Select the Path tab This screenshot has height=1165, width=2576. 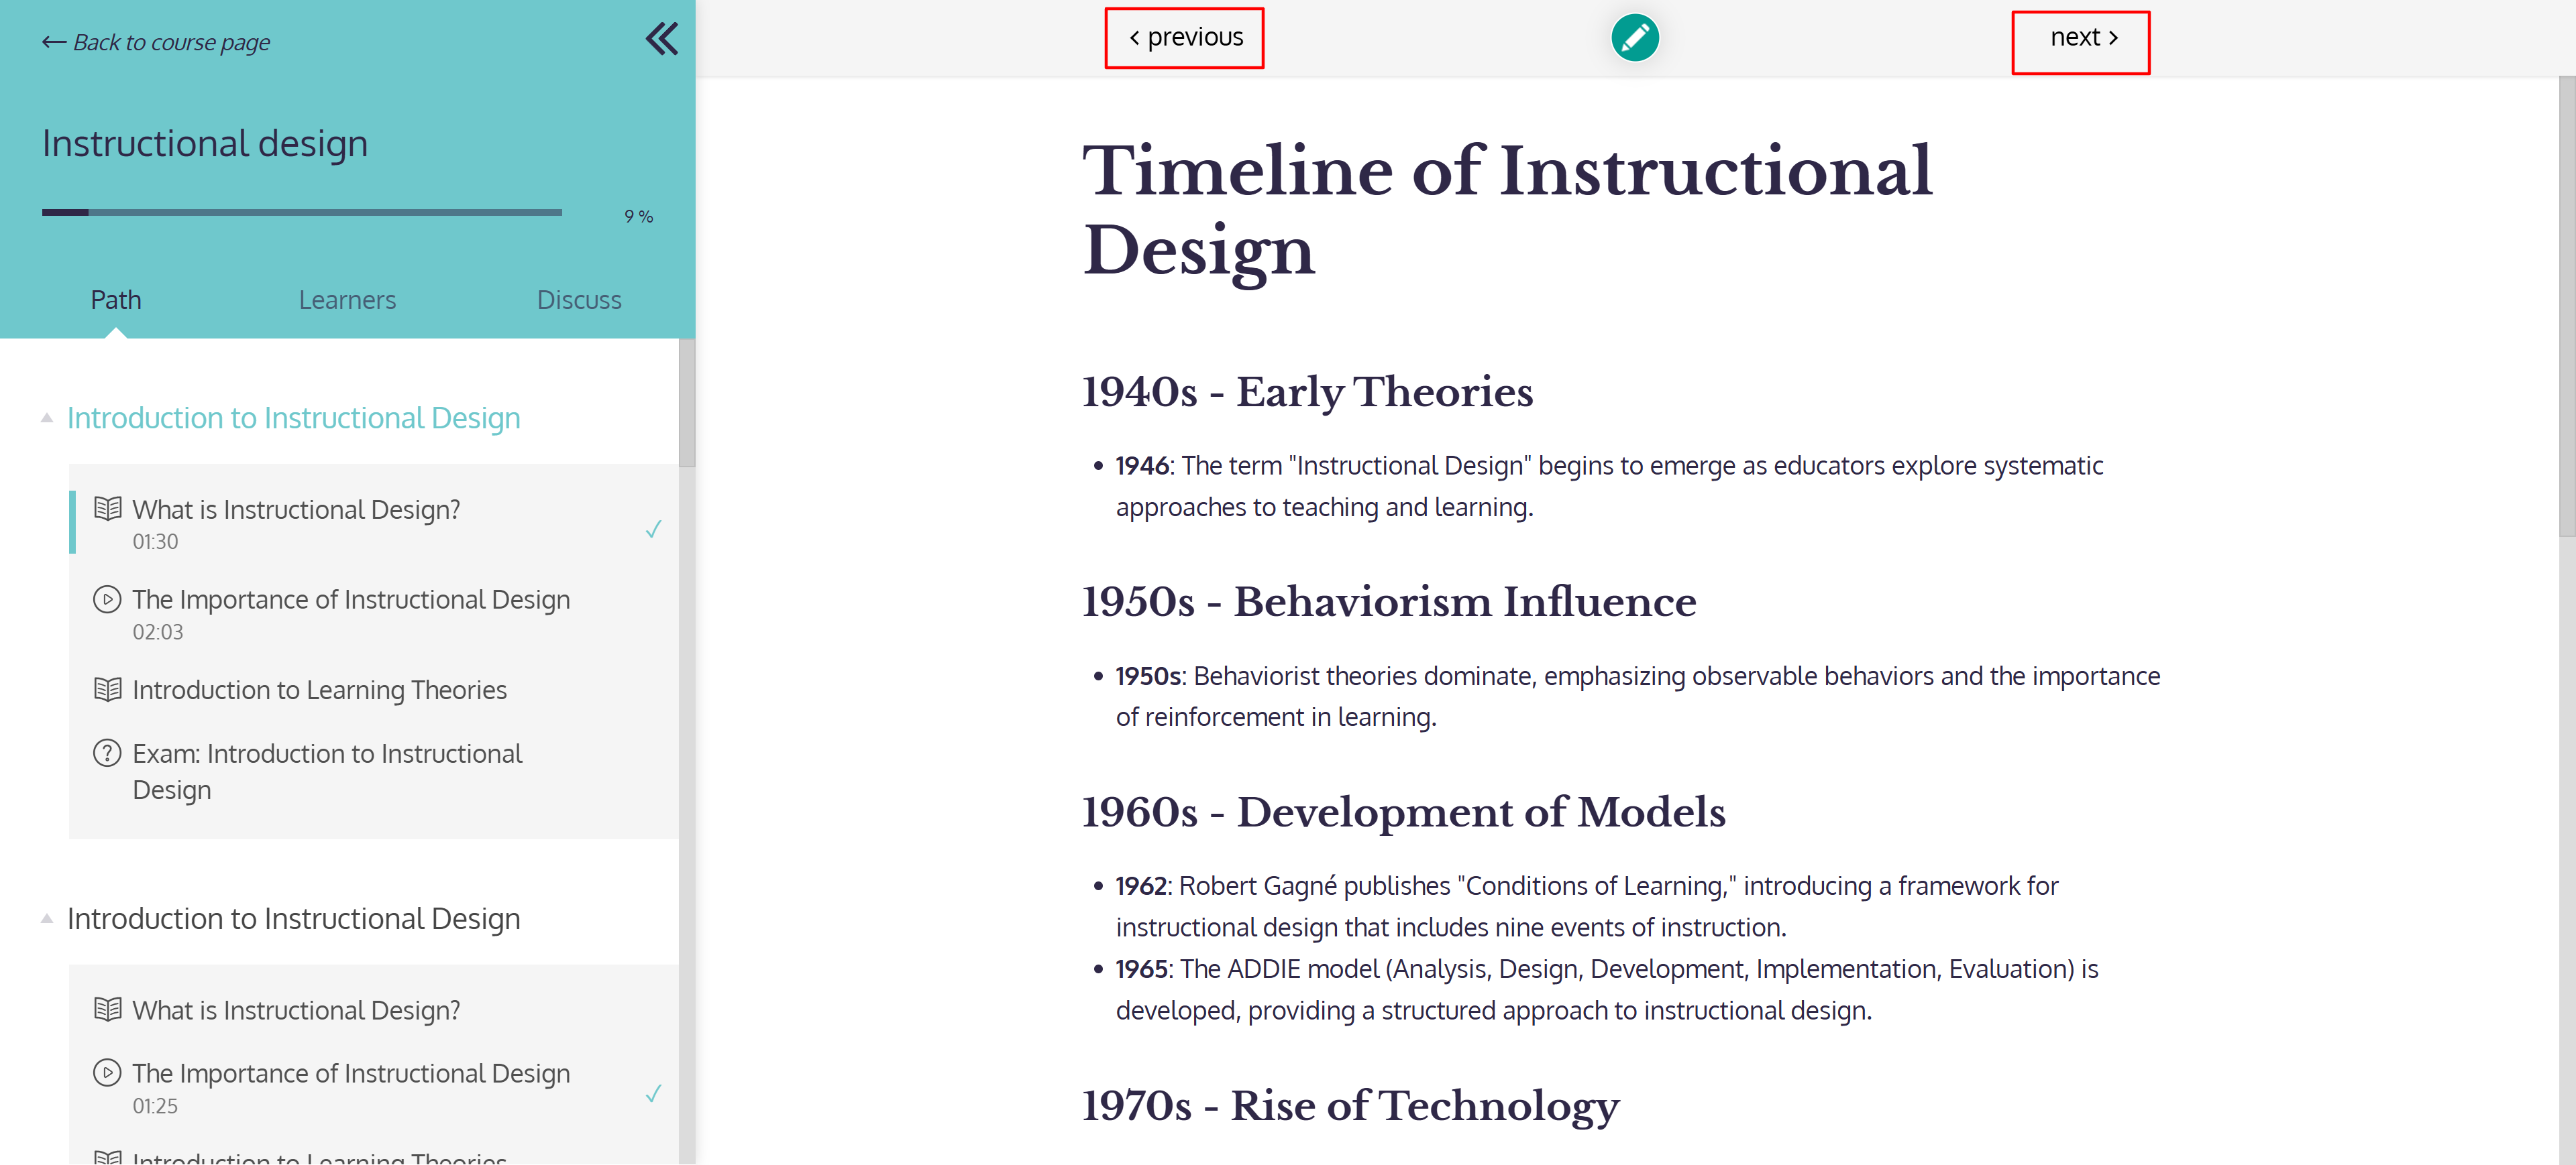coord(116,300)
